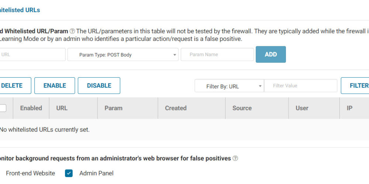The width and height of the screenshot is (369, 184).
Task: Sort by the URL column header
Action: click(x=62, y=108)
